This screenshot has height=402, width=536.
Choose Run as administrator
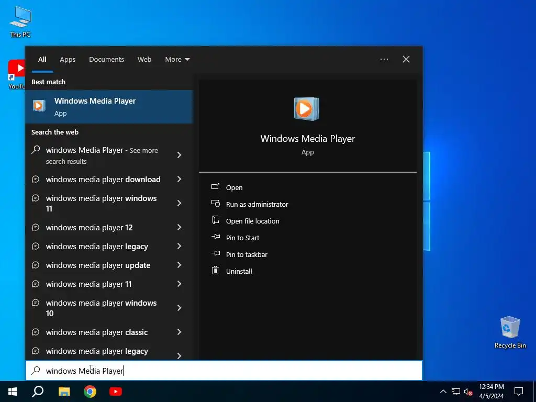[x=257, y=204]
